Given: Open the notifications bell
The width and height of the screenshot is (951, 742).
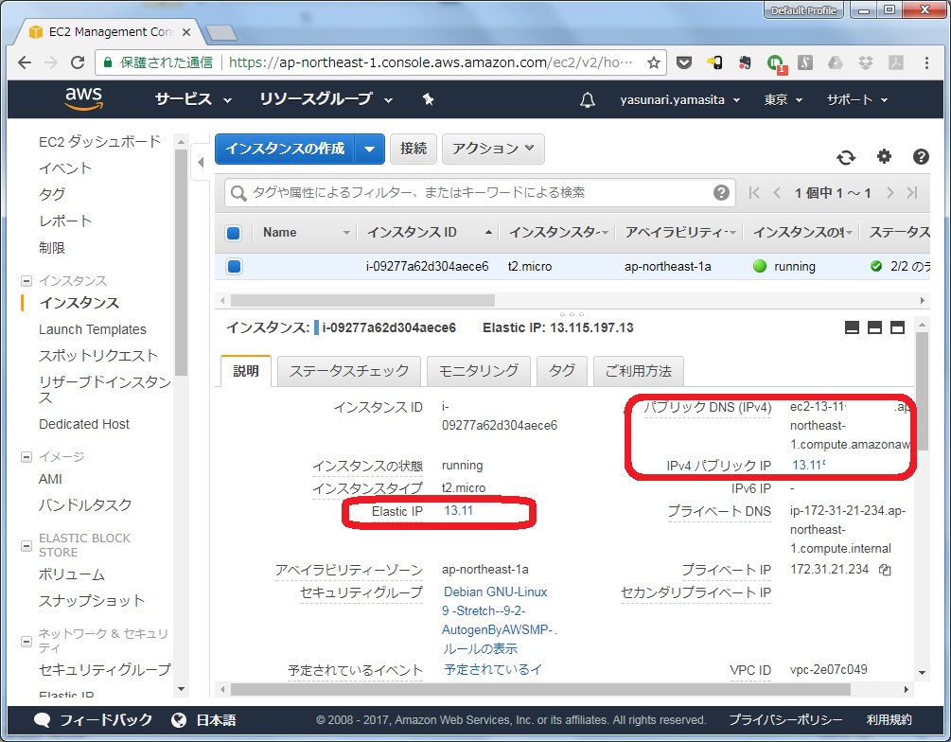Looking at the screenshot, I should (x=587, y=99).
